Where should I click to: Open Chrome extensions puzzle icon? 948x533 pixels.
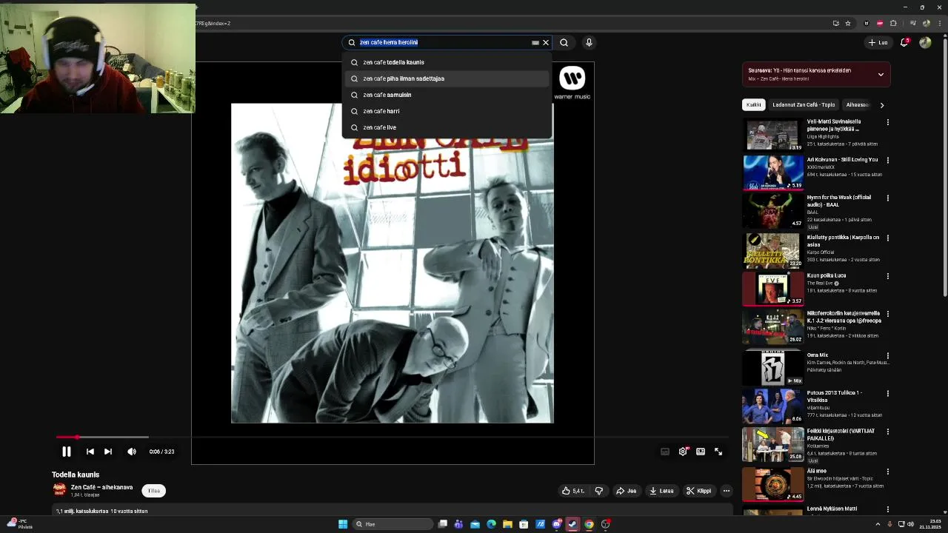[x=894, y=23]
